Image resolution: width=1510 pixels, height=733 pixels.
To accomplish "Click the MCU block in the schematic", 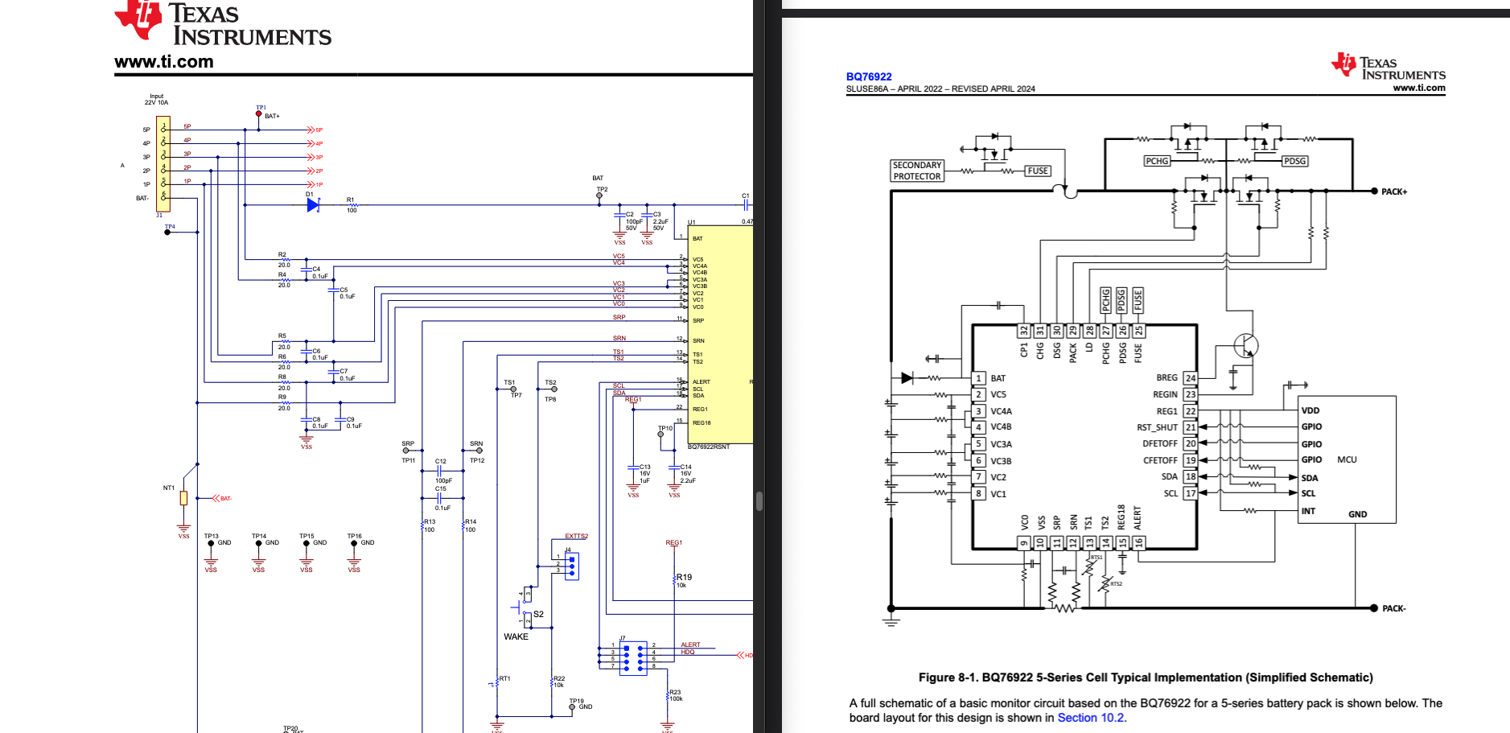I will (x=1347, y=459).
